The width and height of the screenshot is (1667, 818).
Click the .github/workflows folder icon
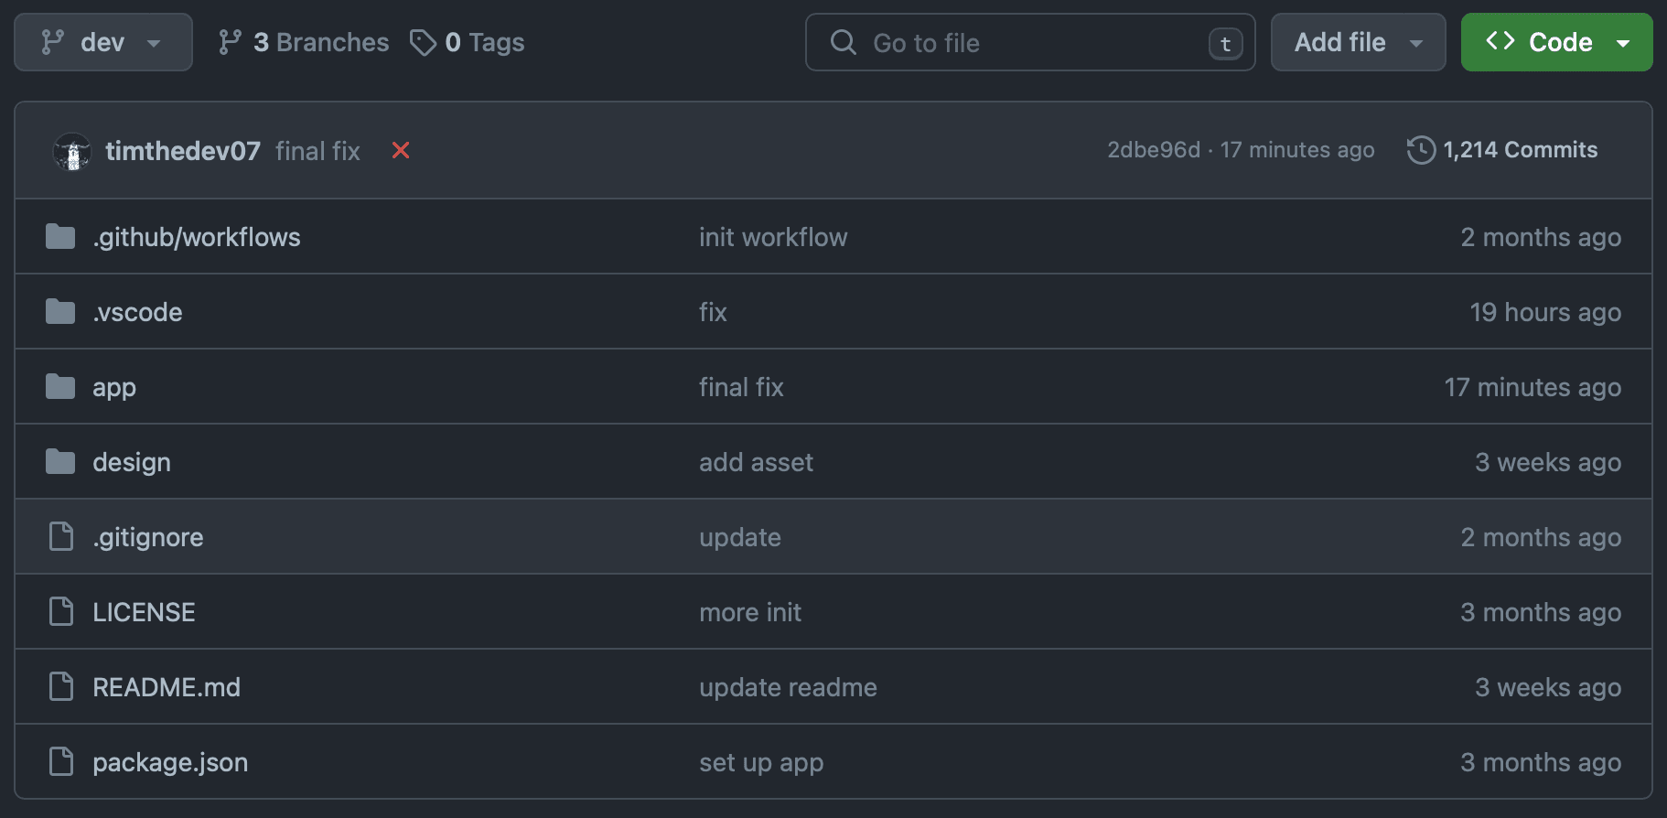tap(60, 237)
